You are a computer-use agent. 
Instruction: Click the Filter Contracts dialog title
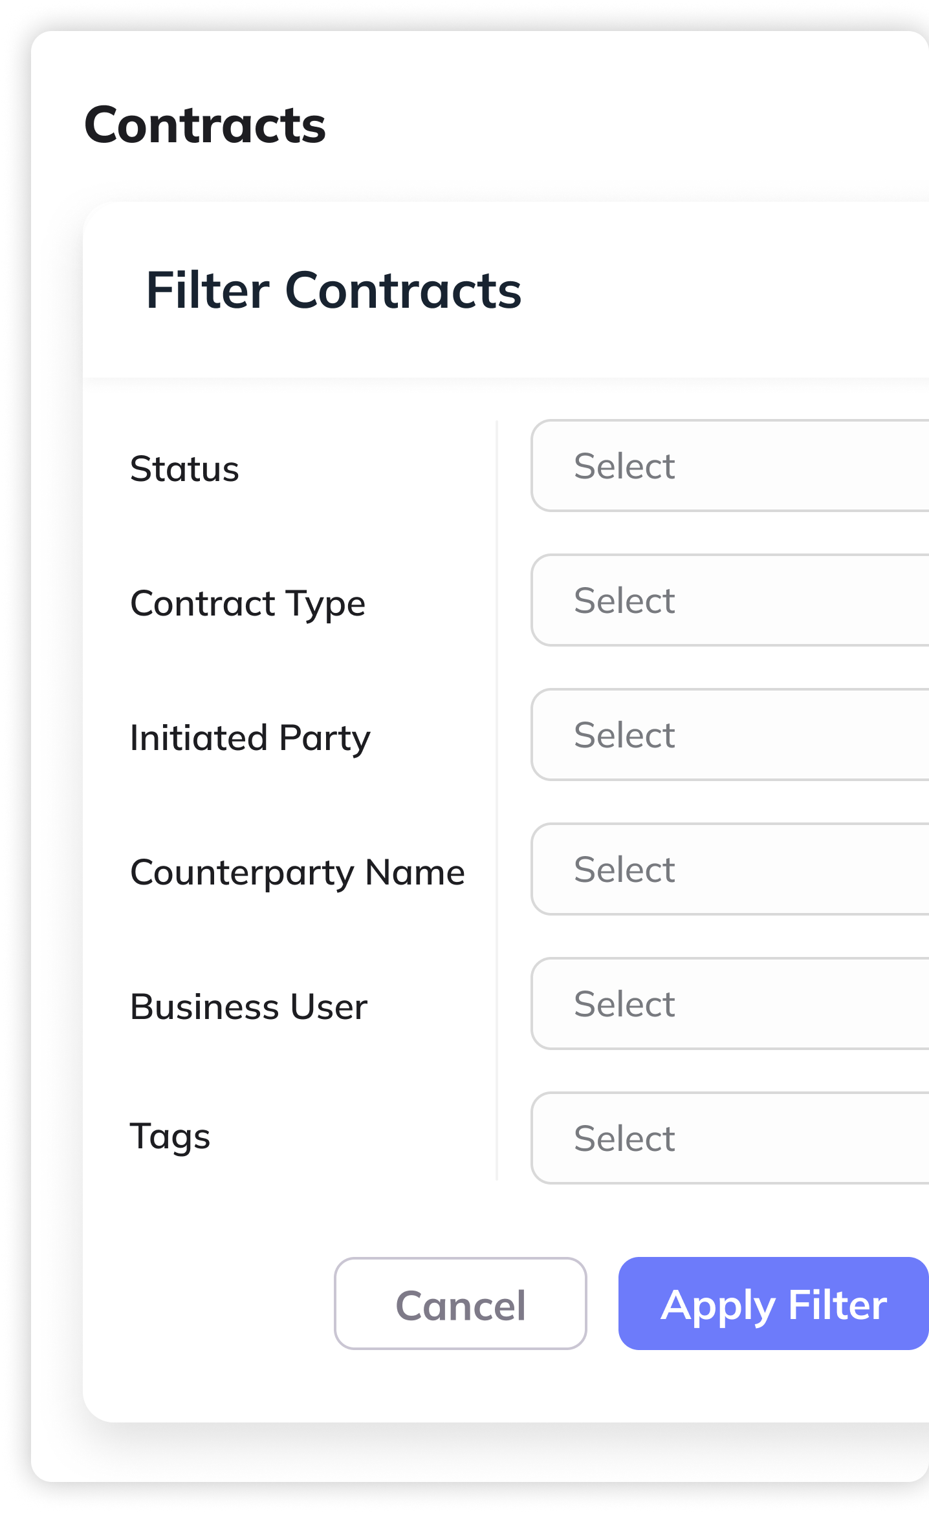(x=333, y=290)
